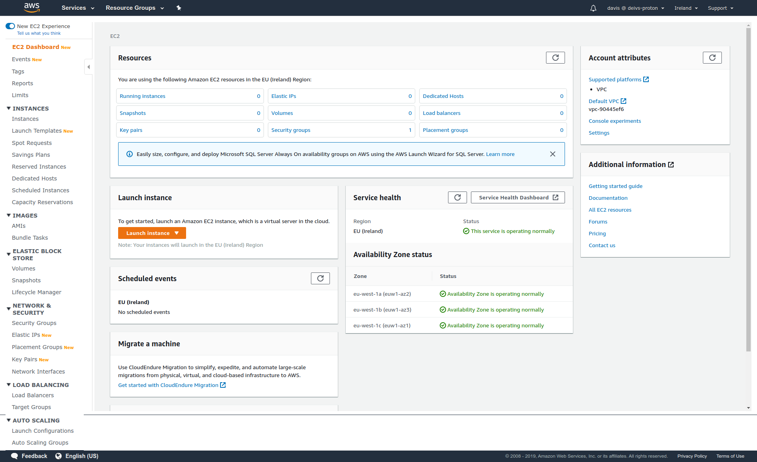Refresh the Scheduled events panel
The image size is (757, 462).
pos(320,278)
